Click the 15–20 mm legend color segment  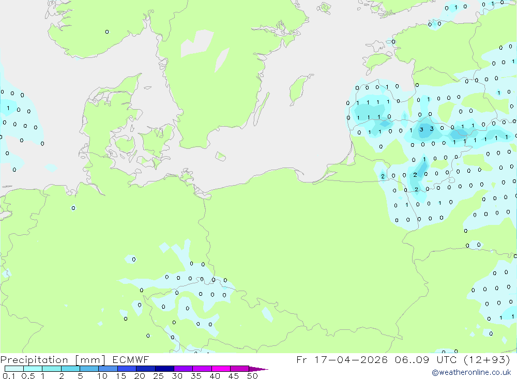click(127, 369)
